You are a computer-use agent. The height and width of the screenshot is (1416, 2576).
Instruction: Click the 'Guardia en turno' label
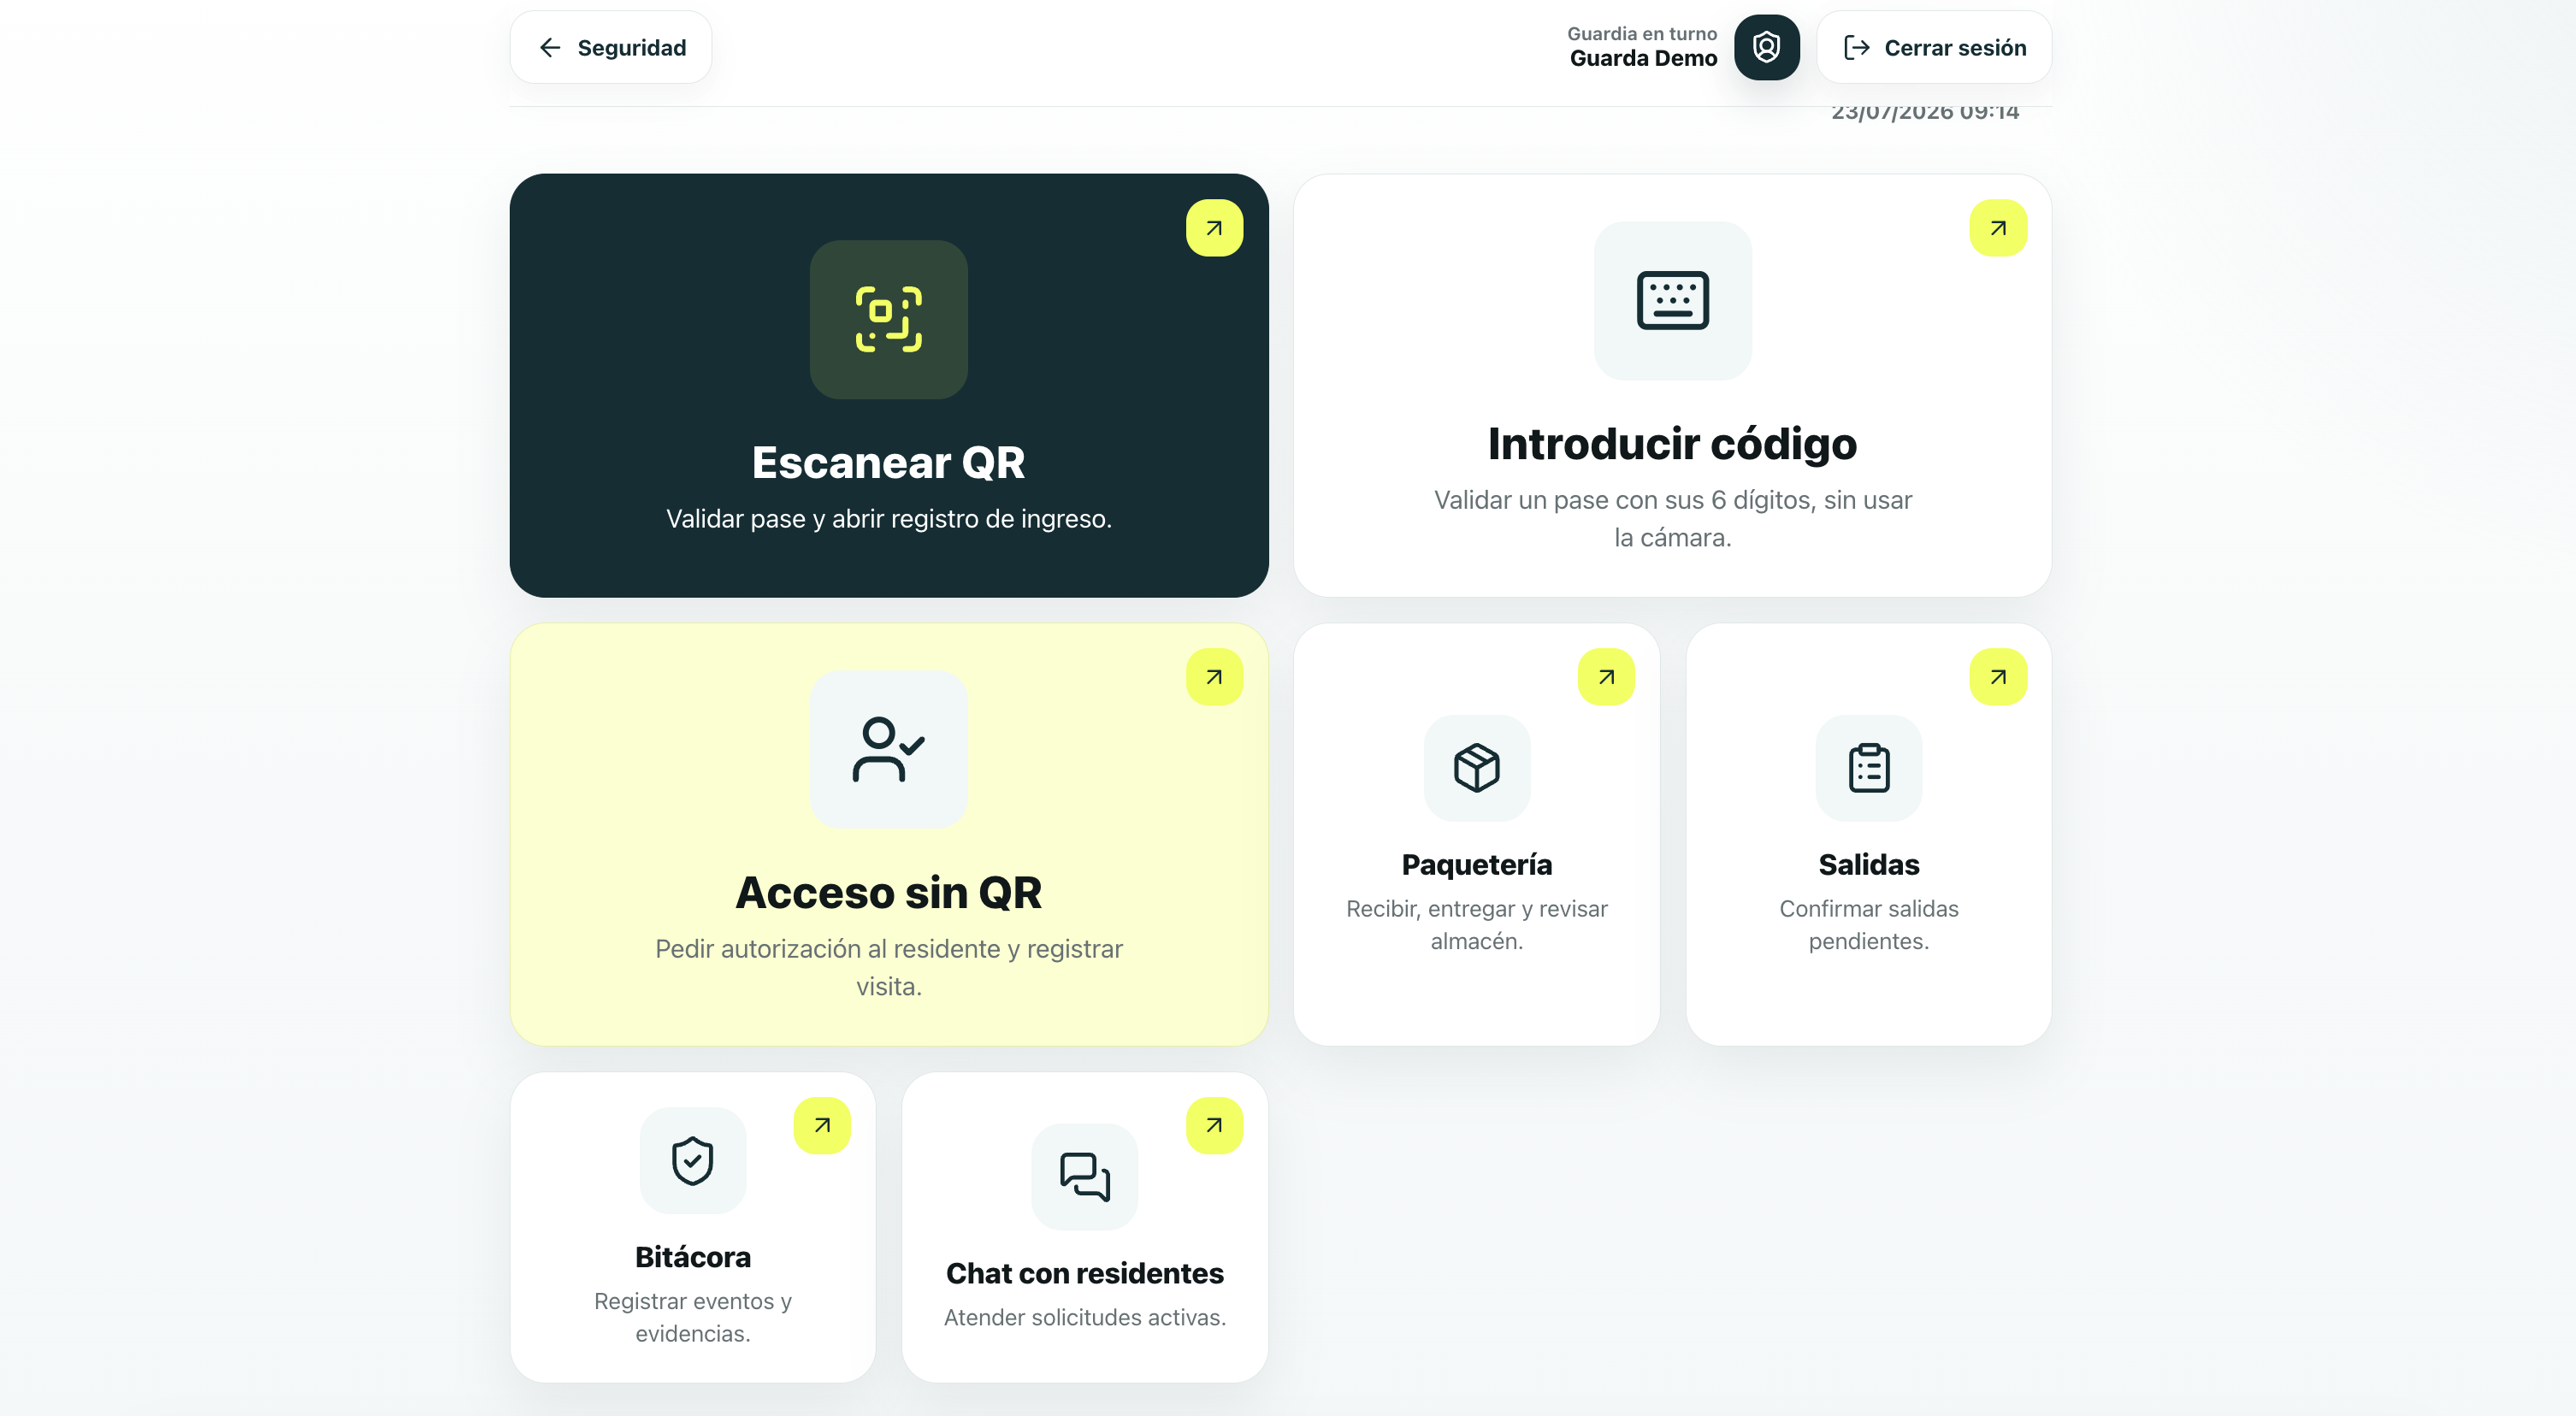1641,33
